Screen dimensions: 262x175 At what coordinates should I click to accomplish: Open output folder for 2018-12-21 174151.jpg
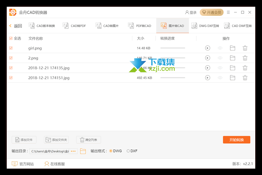[232, 78]
